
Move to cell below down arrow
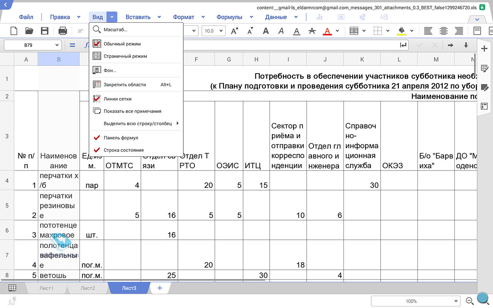(466, 45)
